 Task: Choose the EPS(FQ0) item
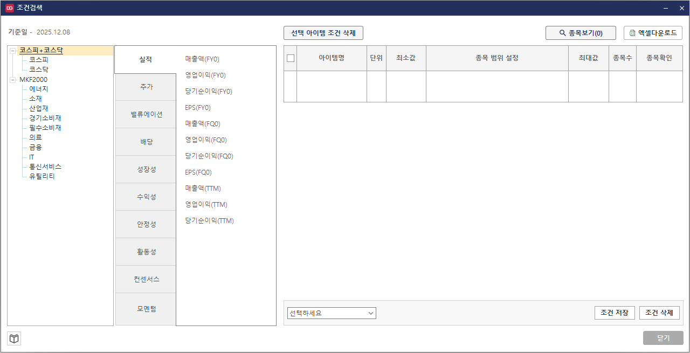[x=198, y=172]
